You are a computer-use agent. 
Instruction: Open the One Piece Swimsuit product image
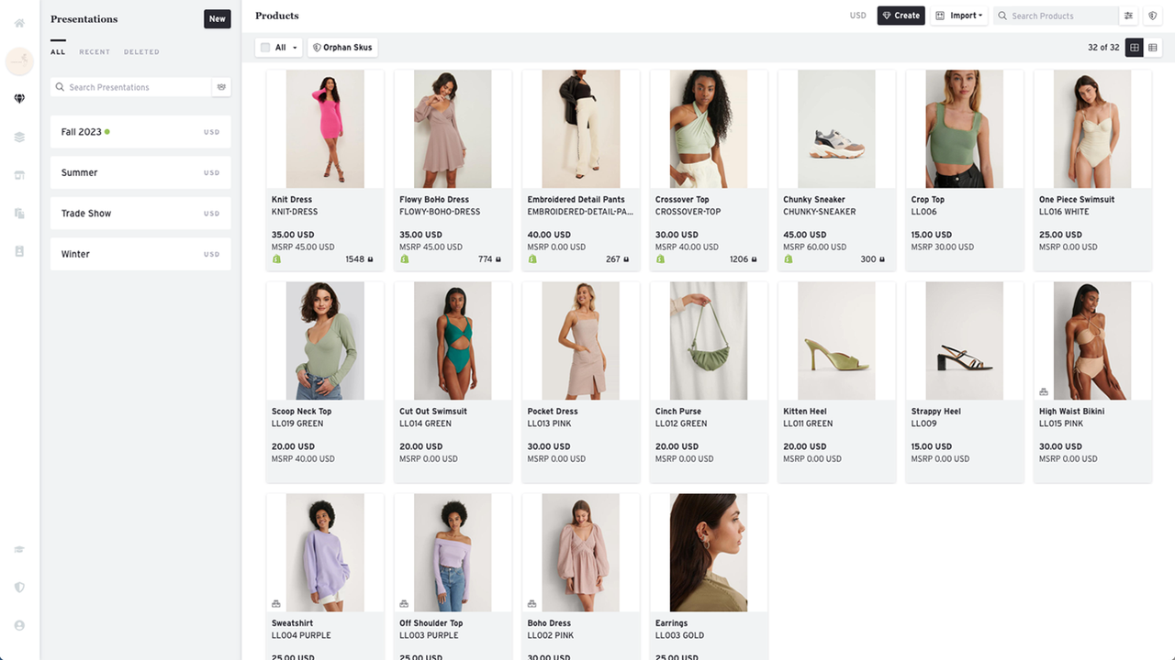tap(1092, 129)
